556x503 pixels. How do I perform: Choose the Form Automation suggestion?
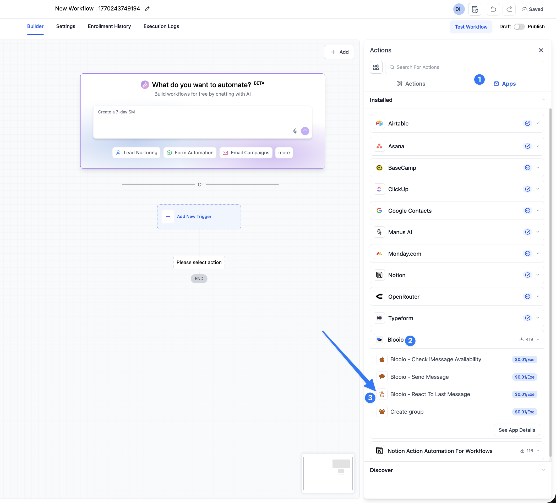(190, 153)
